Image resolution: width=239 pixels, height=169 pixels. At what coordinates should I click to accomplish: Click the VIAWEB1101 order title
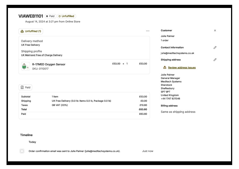pos(31,16)
